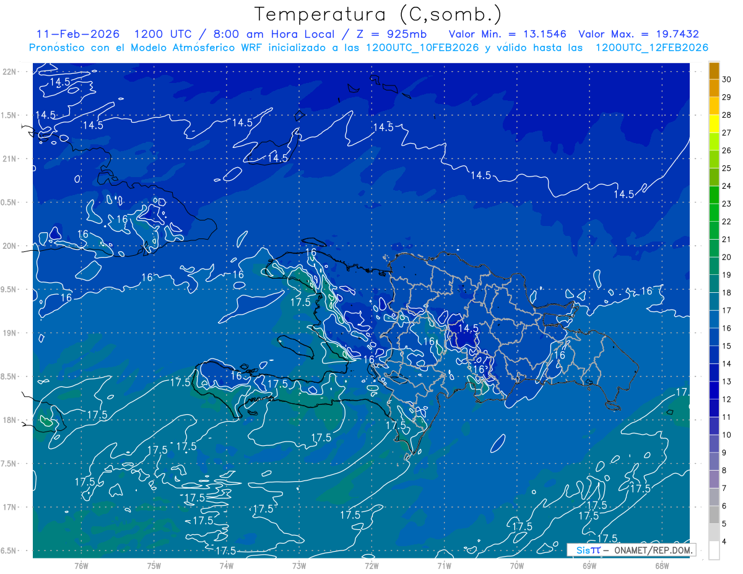Click the purple colorbar swatch between 8 and 9
Viewport: 743px width, 574px height.
coord(714,462)
